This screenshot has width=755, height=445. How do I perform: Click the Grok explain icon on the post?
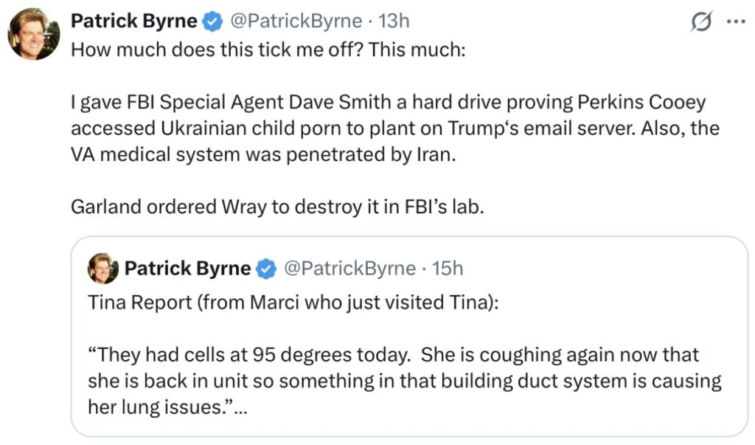click(x=701, y=22)
